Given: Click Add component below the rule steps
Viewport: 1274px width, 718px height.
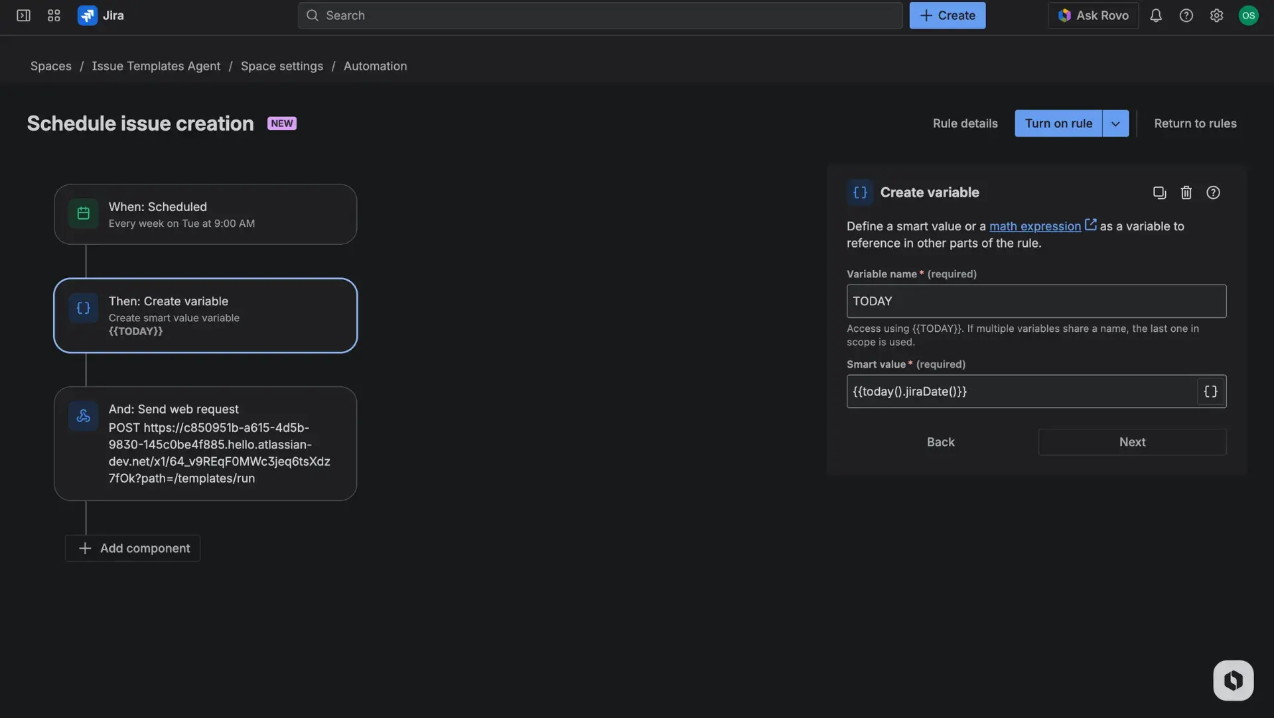Looking at the screenshot, I should 132,548.
